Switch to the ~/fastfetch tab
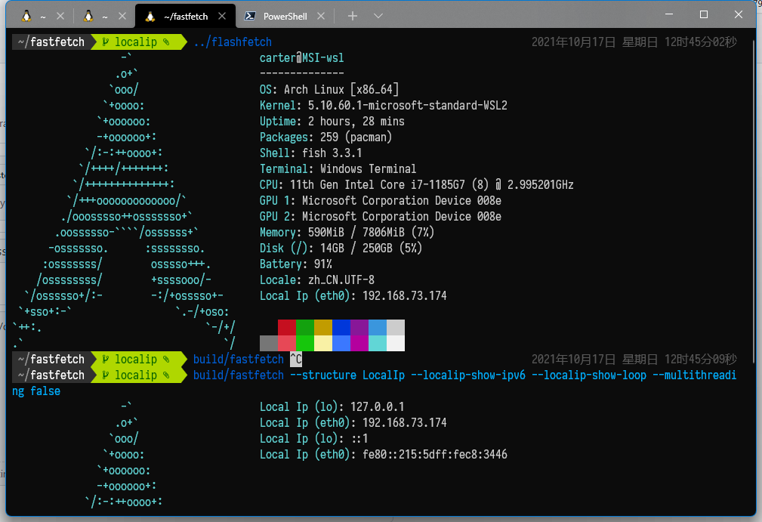This screenshot has height=522, width=762. 185,16
